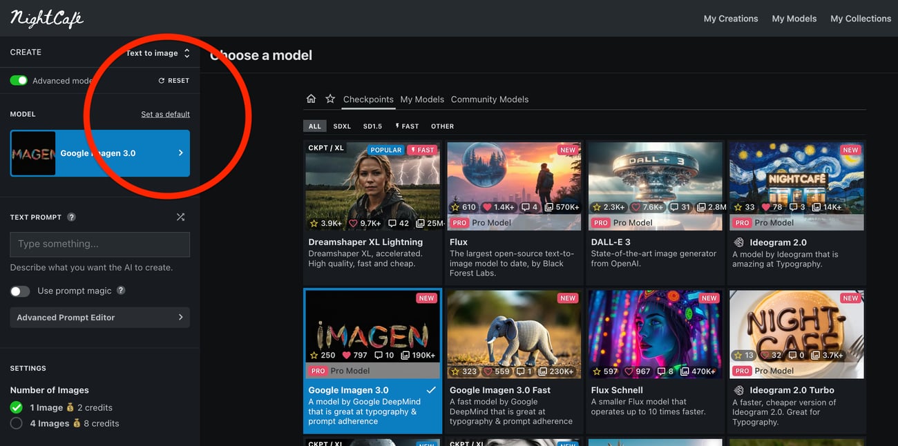The width and height of the screenshot is (898, 446).
Task: Select the DALL-E 3 model thumbnail
Action: coord(656,186)
